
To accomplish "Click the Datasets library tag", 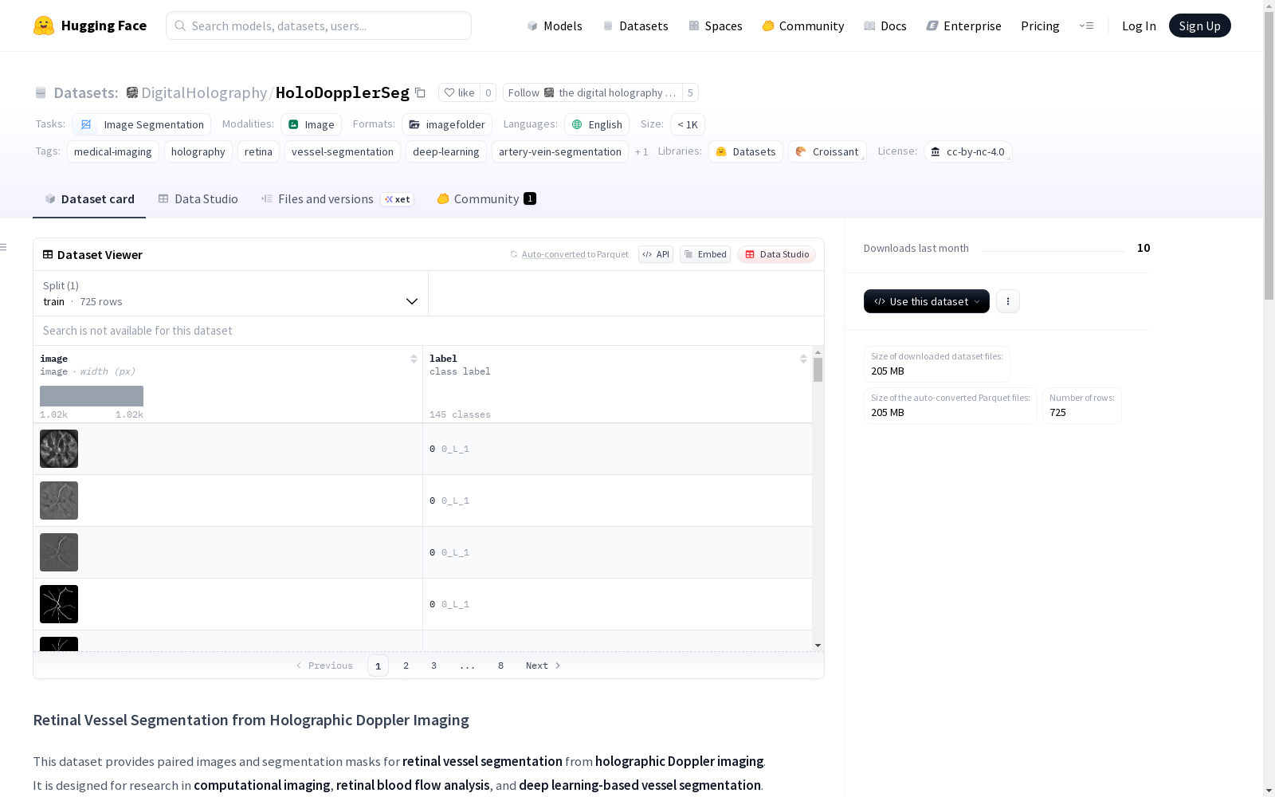I will 746,151.
